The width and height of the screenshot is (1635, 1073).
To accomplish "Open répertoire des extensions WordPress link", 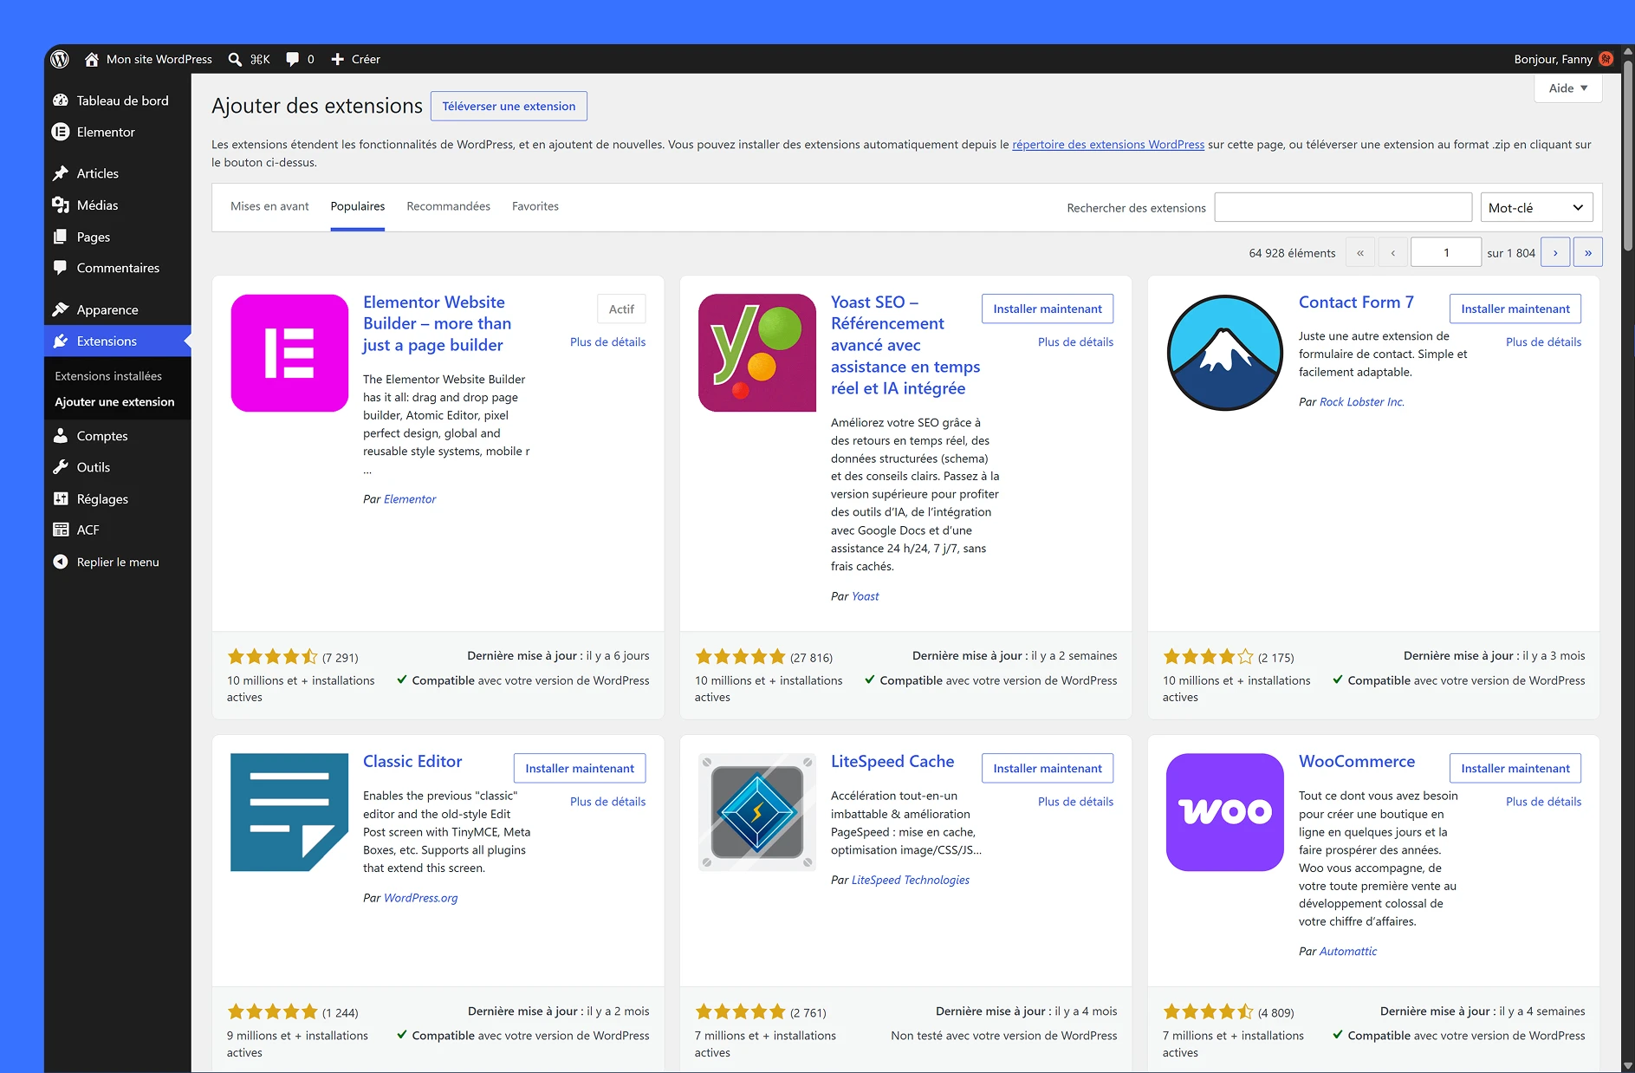I will (x=1108, y=145).
